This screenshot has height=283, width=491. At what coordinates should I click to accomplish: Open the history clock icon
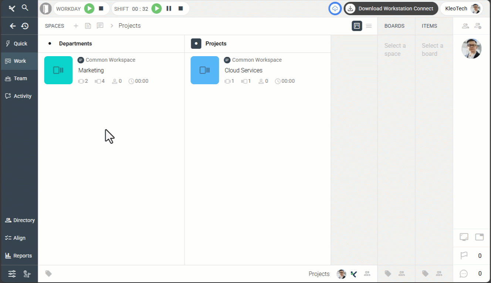point(25,26)
